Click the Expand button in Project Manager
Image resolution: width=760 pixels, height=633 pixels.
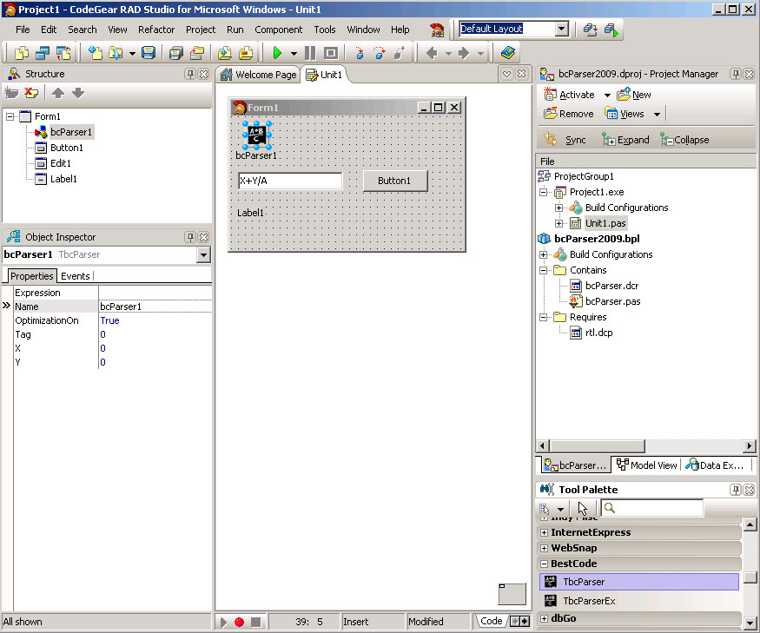[x=625, y=140]
